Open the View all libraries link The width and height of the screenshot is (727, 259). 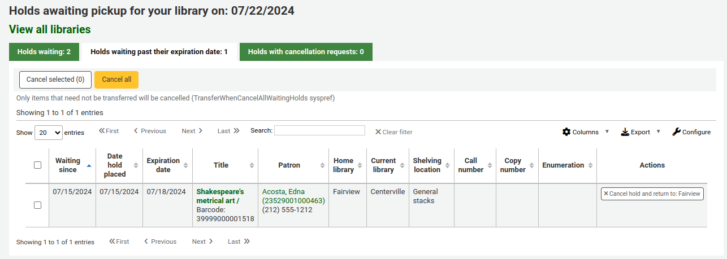click(x=50, y=29)
